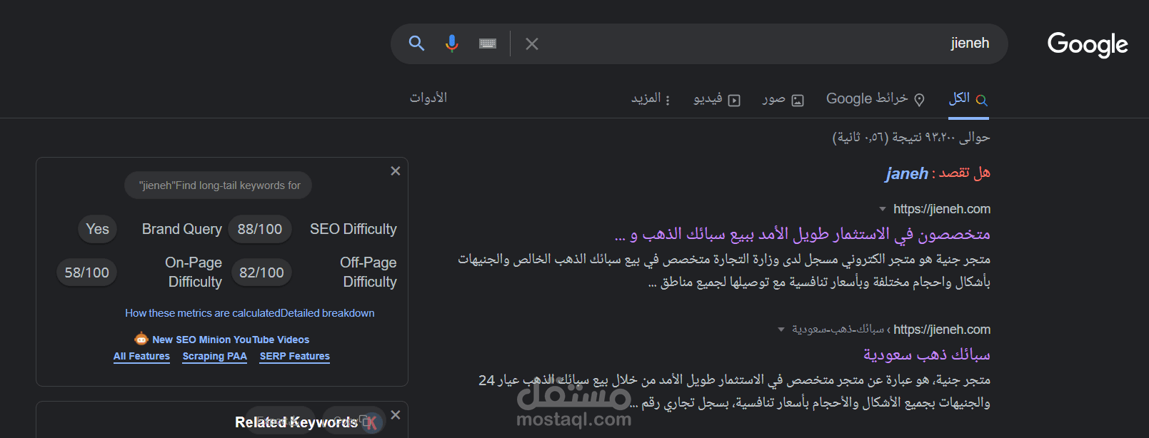The height and width of the screenshot is (438, 1149).
Task: Click the first https://jieneh.com URL text
Action: [942, 209]
